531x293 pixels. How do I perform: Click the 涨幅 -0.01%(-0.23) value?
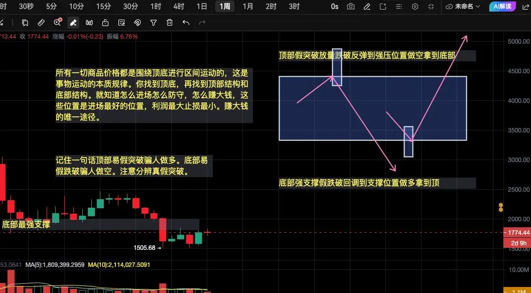(78, 37)
